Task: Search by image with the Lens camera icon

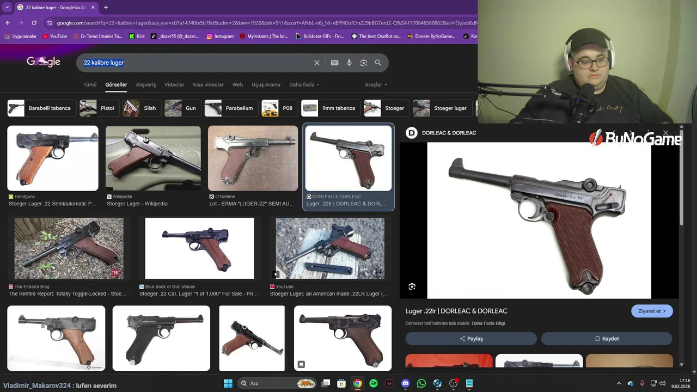Action: tap(363, 63)
